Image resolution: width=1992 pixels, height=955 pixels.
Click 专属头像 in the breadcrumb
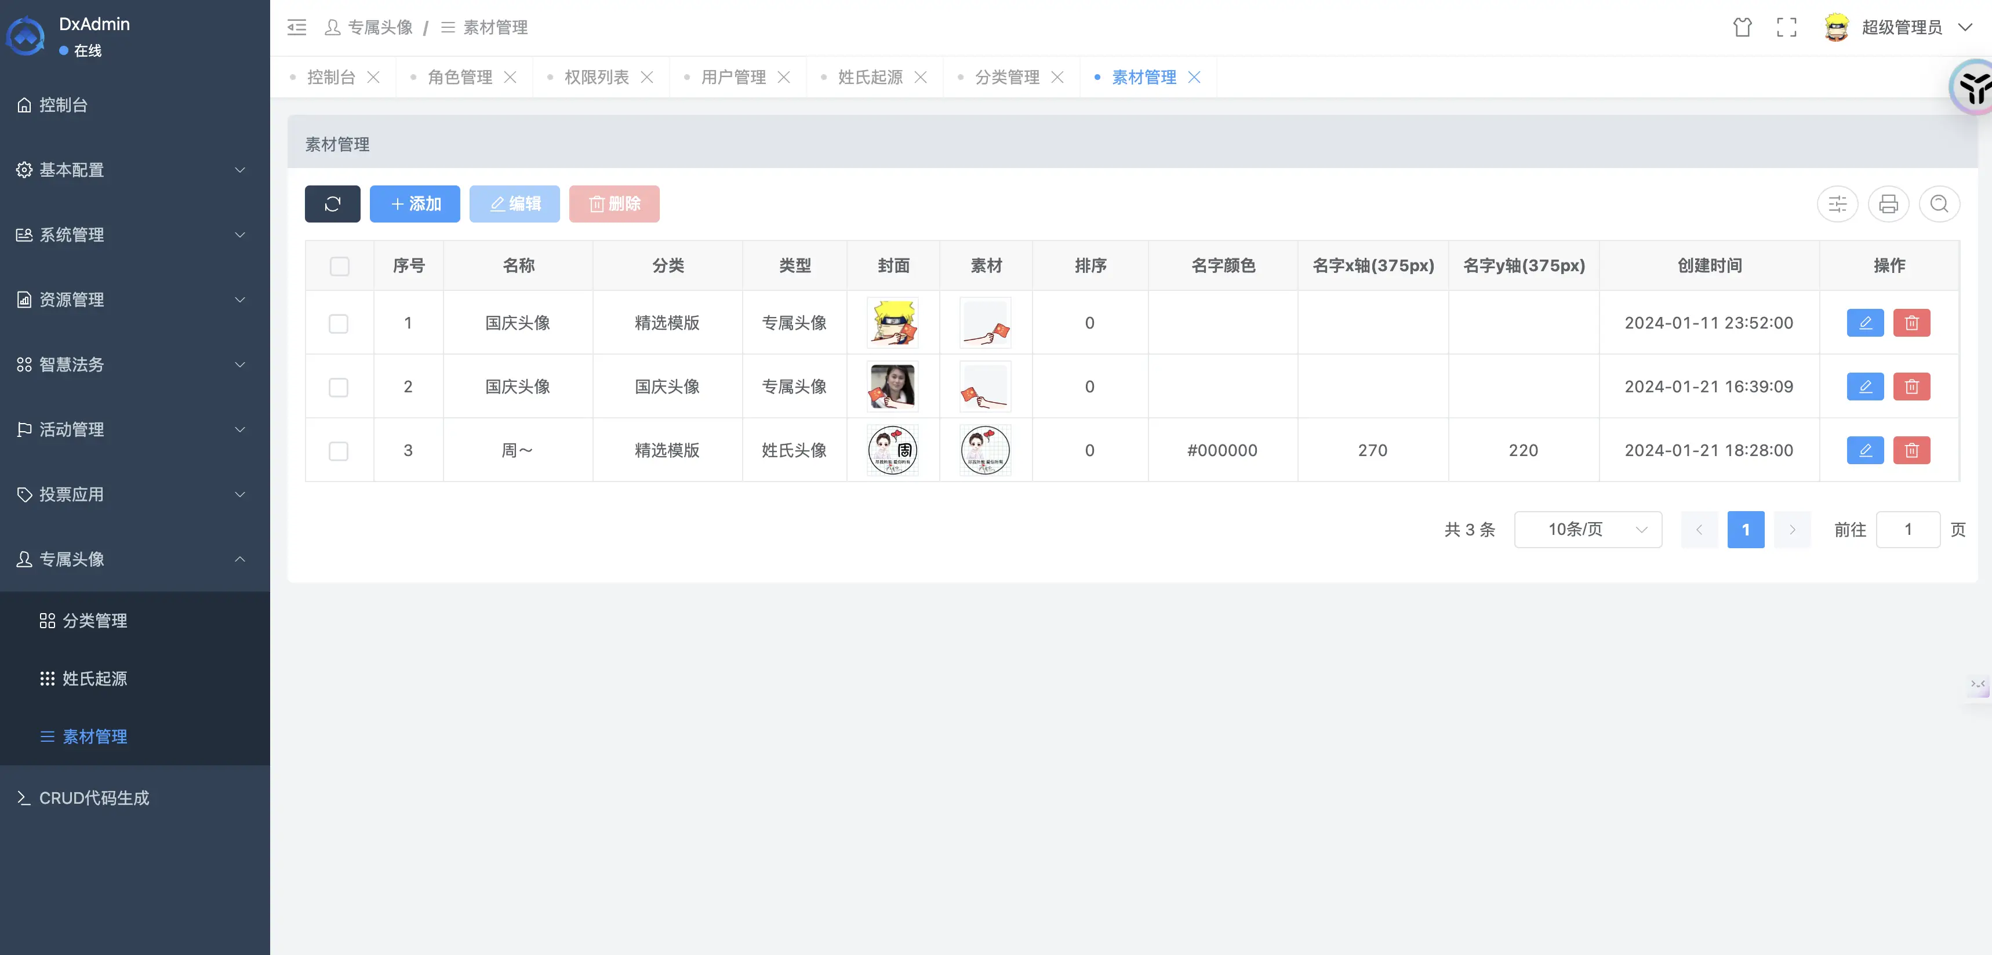click(x=369, y=28)
